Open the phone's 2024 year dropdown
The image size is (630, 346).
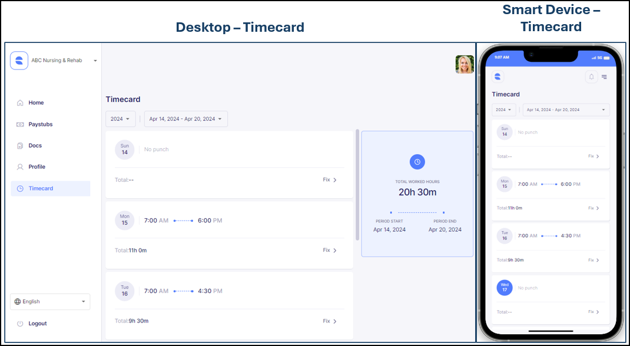click(x=503, y=110)
